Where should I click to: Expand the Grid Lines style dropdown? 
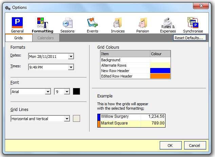click(x=67, y=118)
